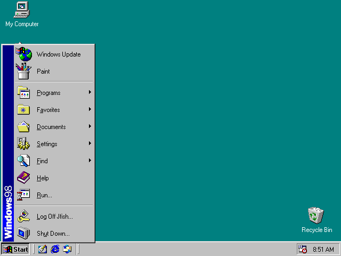Expand the Favorites submenu arrow
Viewport: 341px width, 256px height.
click(90, 109)
